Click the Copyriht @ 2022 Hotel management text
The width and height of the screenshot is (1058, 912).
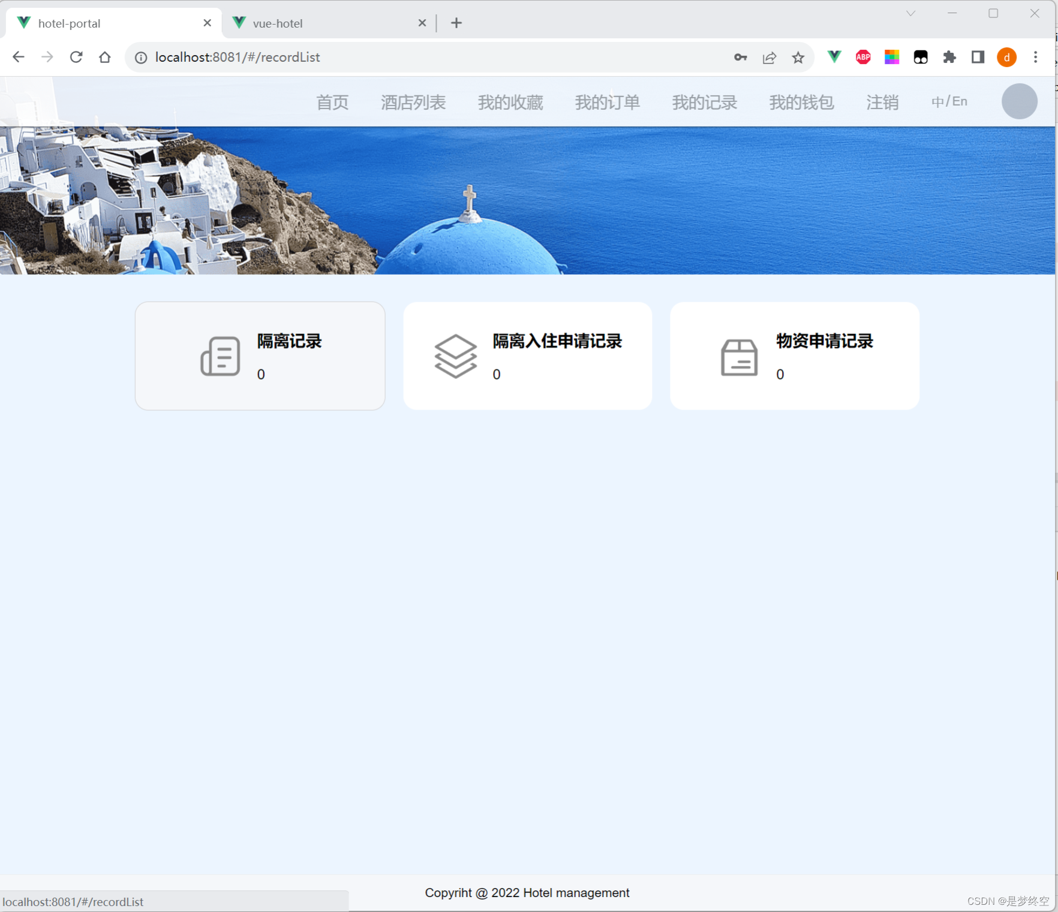coord(527,893)
